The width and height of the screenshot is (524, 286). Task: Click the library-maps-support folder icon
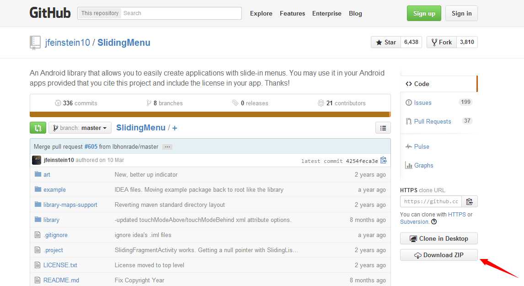tap(38, 205)
